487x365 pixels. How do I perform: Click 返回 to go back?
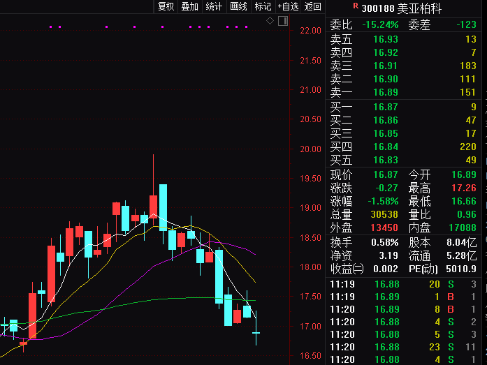(x=313, y=7)
